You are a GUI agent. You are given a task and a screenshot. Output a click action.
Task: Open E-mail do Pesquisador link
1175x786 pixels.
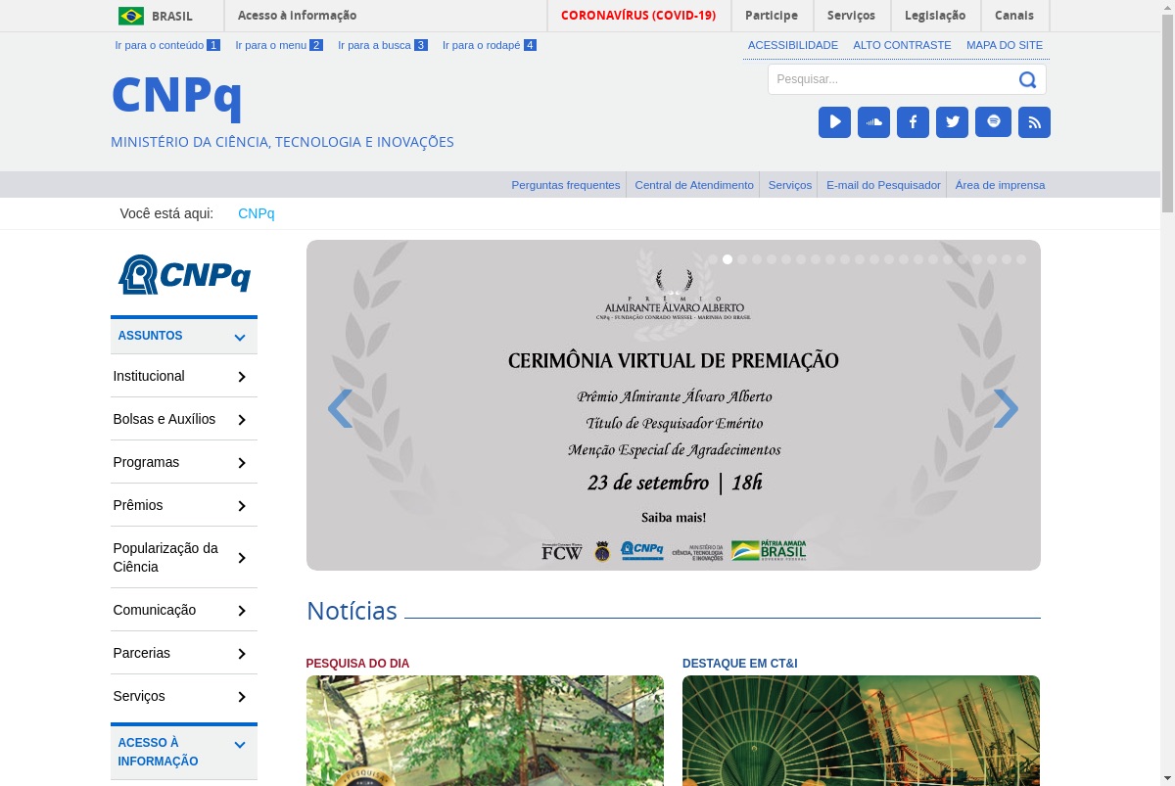tap(883, 185)
